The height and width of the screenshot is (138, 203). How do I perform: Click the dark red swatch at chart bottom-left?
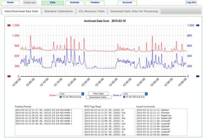pos(9,76)
